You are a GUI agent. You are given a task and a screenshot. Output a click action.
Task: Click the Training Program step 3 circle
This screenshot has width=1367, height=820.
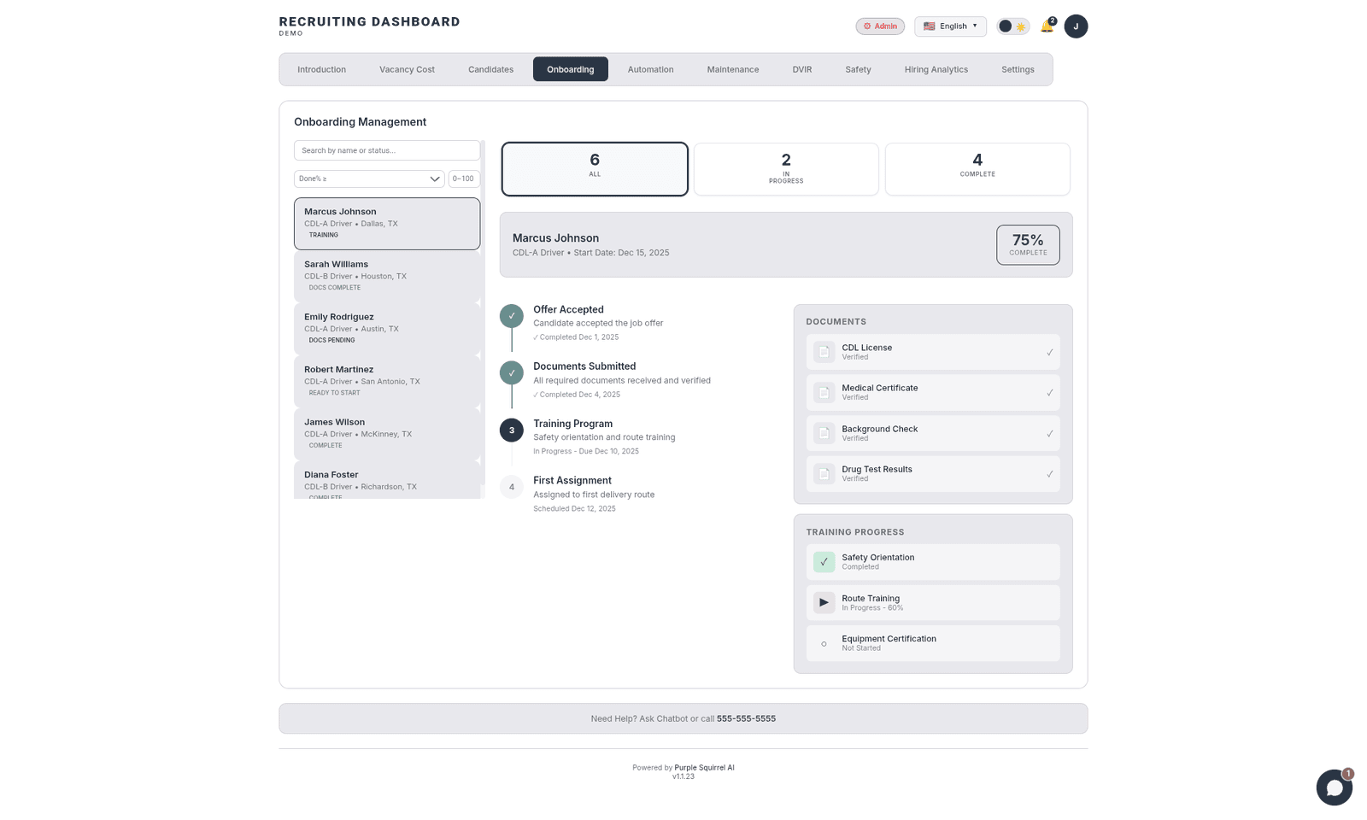511,430
